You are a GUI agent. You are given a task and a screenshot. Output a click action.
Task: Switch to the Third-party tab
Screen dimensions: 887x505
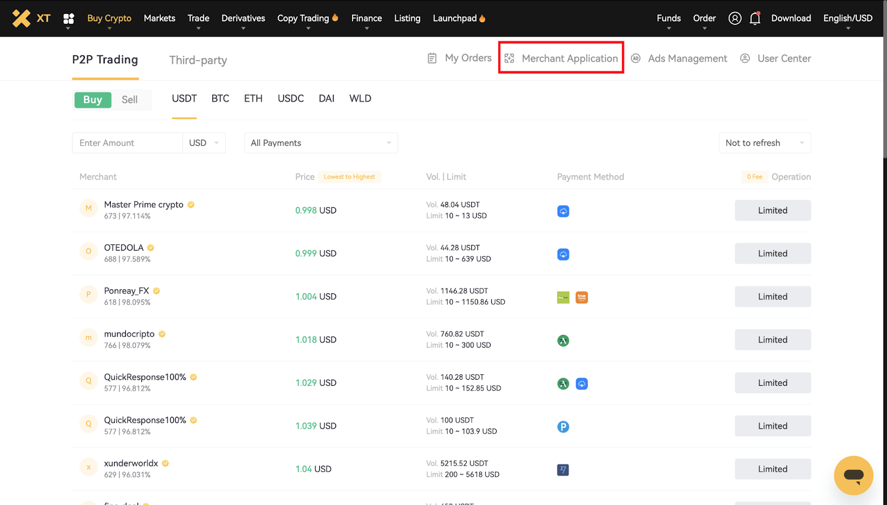pos(198,60)
